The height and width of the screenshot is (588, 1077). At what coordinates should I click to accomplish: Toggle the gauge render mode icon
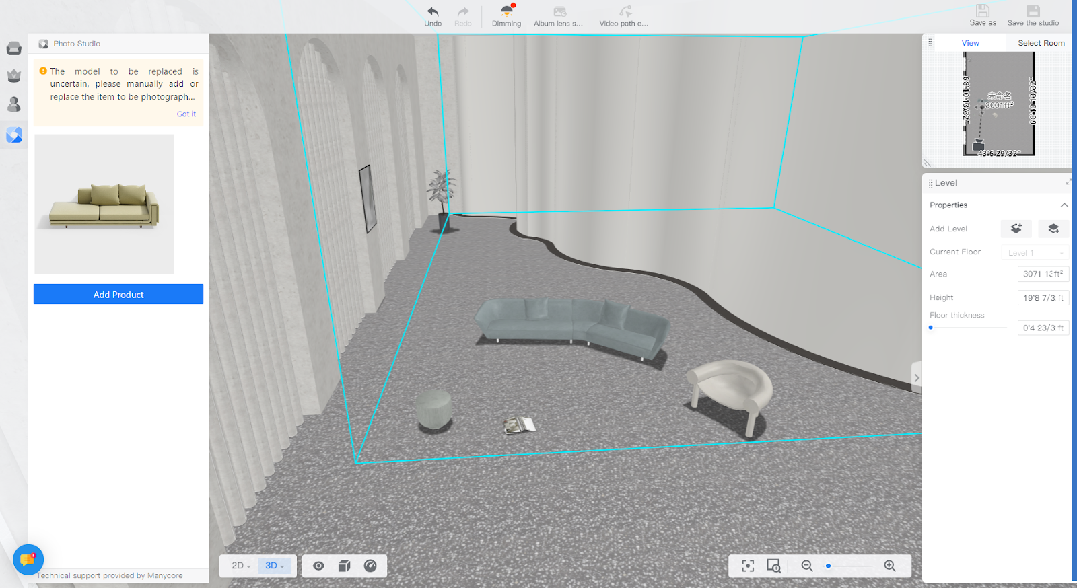370,566
